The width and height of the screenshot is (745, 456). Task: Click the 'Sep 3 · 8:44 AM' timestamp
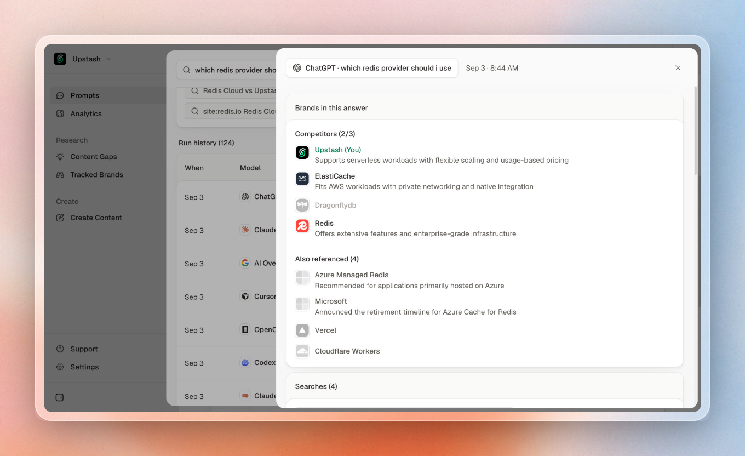[492, 68]
